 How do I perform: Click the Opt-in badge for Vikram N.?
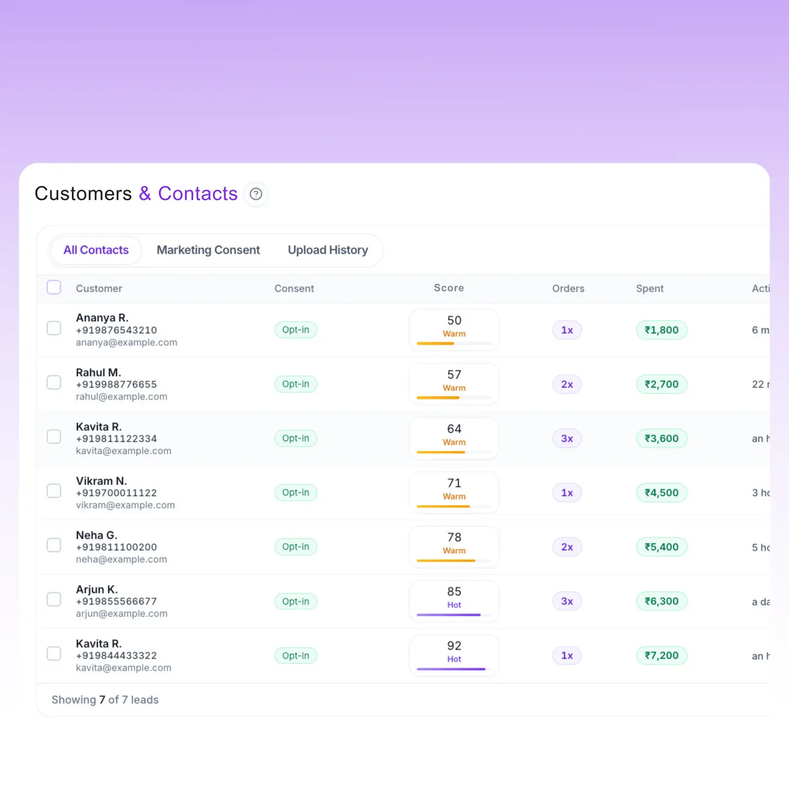point(296,493)
